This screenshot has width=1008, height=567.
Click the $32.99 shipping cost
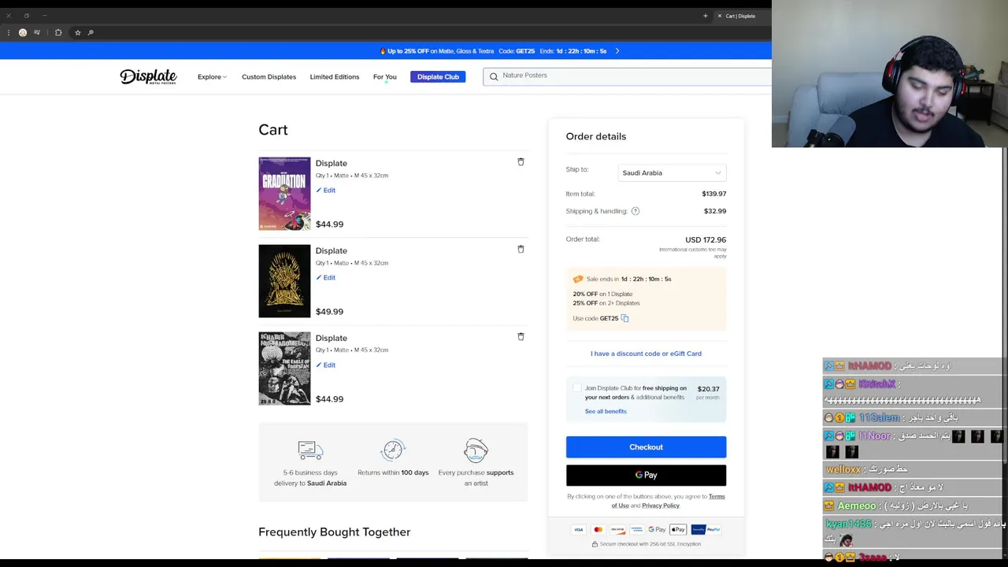[x=715, y=211]
